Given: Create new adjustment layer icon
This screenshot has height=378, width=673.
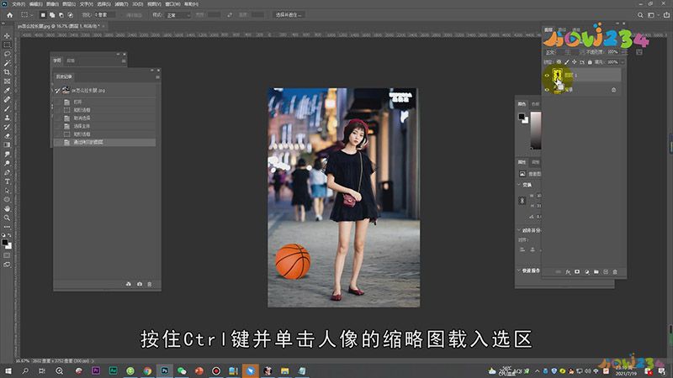Looking at the screenshot, I should pos(586,271).
